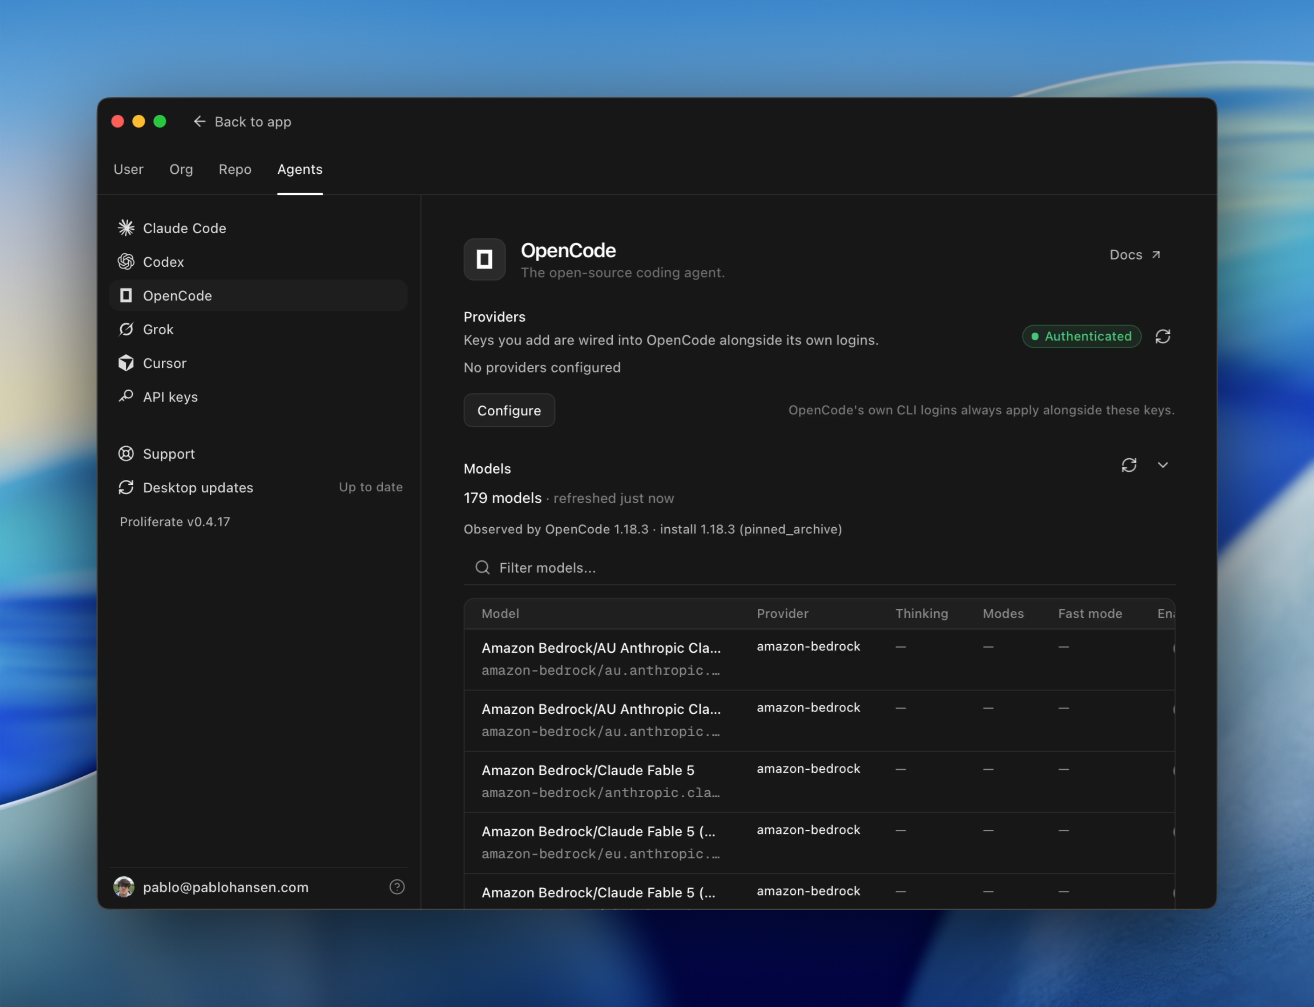This screenshot has width=1314, height=1007.
Task: Click the Cursor cube icon
Action: (126, 363)
